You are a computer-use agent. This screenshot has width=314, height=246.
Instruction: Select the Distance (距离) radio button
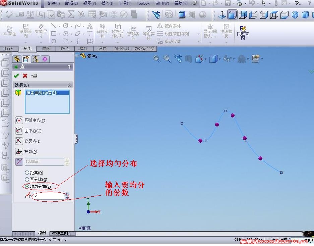coord(27,173)
